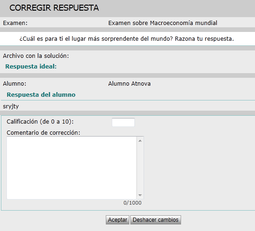Screen dimensions: 255x231
Task: Select the '0/1000' character counter
Action: [x=133, y=203]
